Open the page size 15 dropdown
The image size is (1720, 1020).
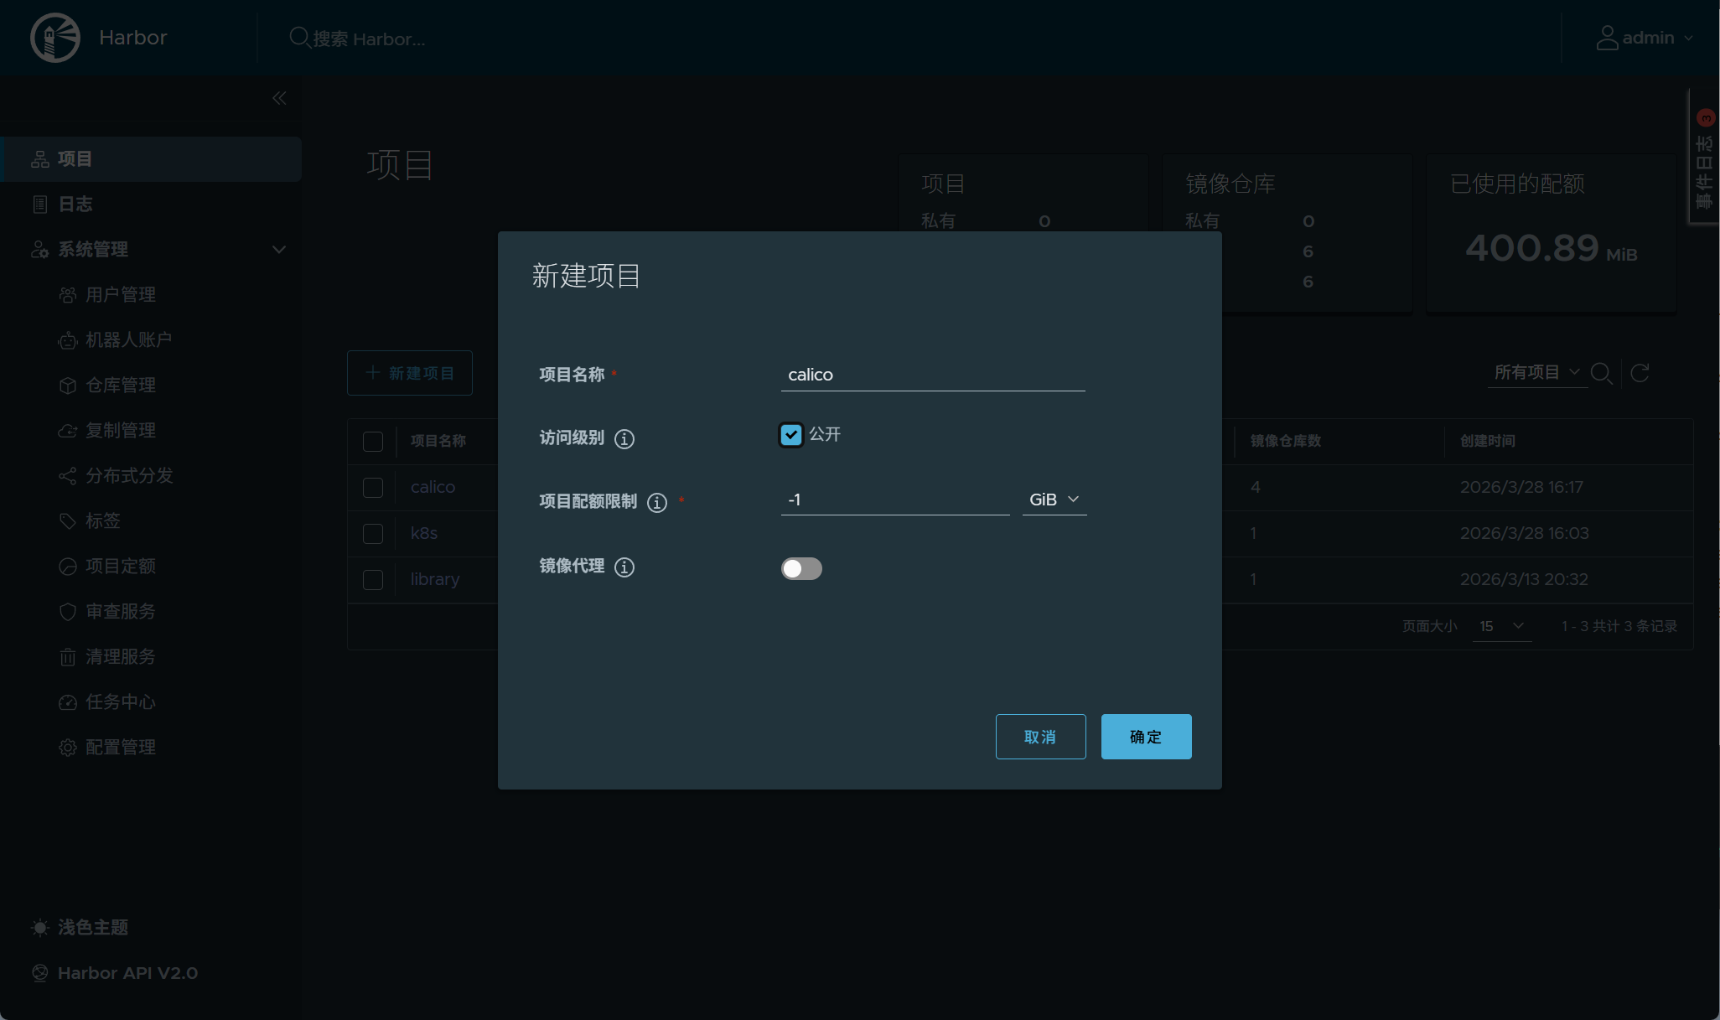click(x=1502, y=626)
